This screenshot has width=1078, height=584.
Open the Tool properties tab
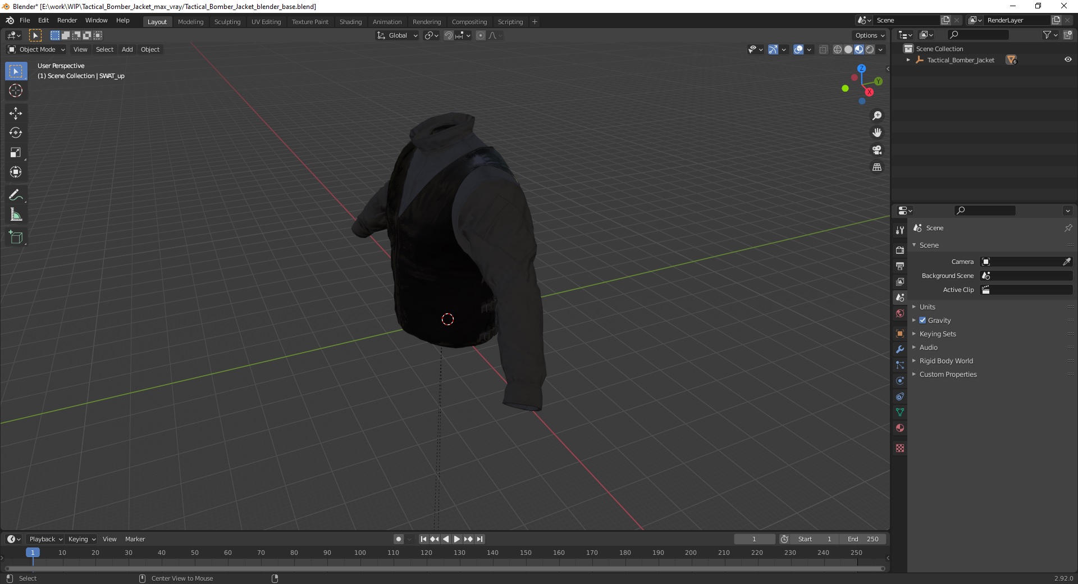pos(900,230)
